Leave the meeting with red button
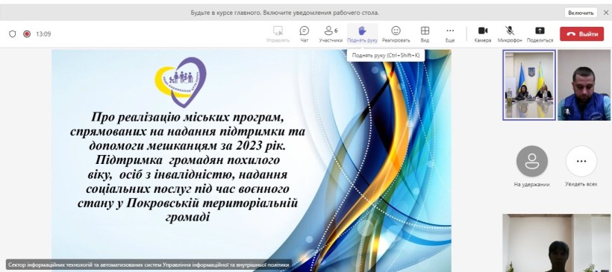Image resolution: width=612 pixels, height=272 pixels. [x=581, y=34]
